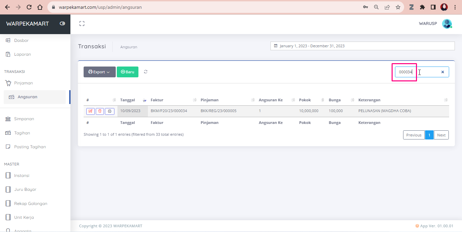Reload the page in browser
Image resolution: width=462 pixels, height=232 pixels.
tap(29, 7)
